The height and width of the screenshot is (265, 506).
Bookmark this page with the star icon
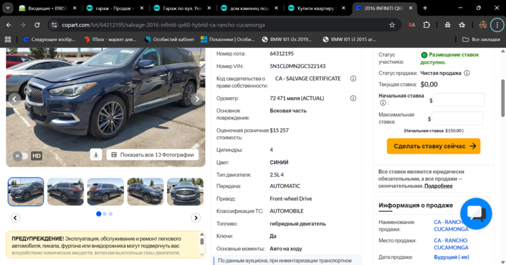(x=392, y=25)
